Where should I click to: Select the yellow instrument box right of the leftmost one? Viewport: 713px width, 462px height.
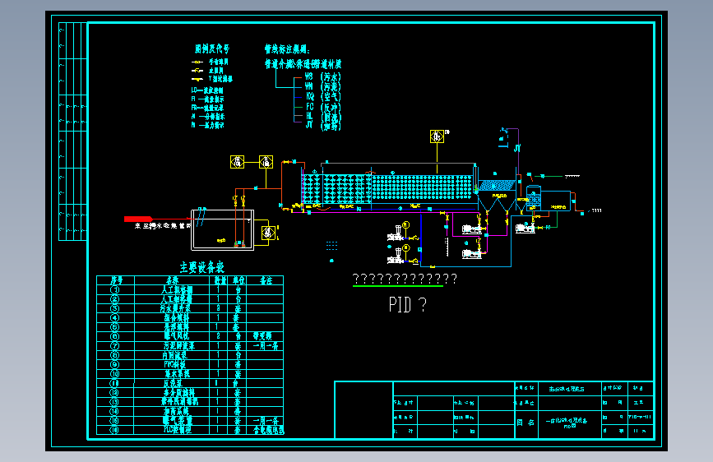[x=266, y=162]
